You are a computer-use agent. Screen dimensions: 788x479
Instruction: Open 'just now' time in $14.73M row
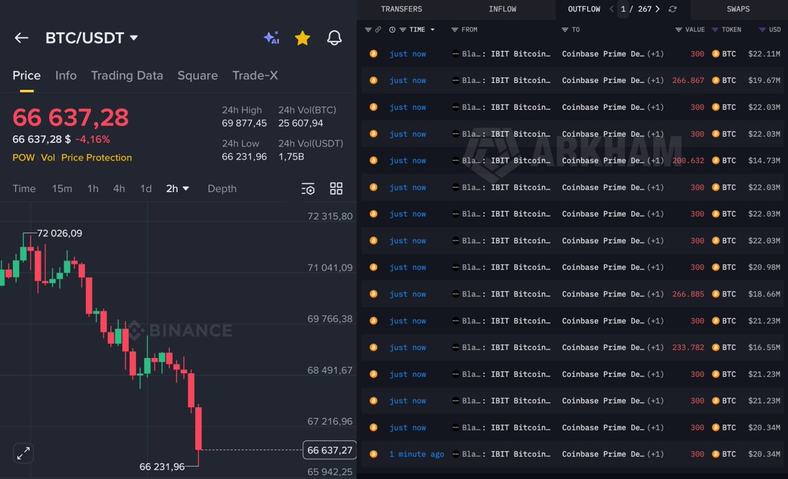coord(408,160)
